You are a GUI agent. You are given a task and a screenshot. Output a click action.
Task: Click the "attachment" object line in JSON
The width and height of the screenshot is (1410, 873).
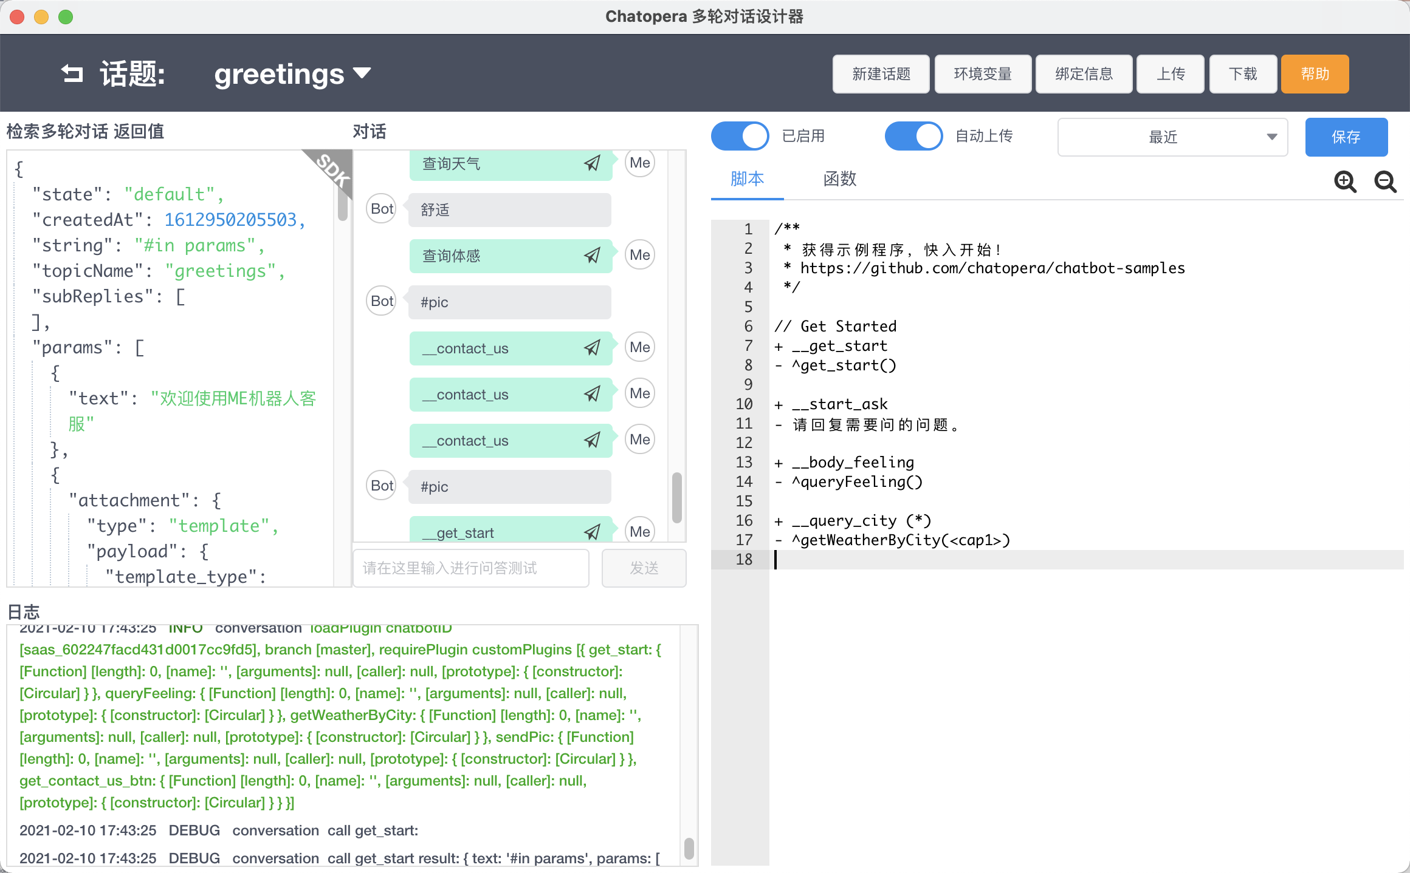click(x=145, y=500)
